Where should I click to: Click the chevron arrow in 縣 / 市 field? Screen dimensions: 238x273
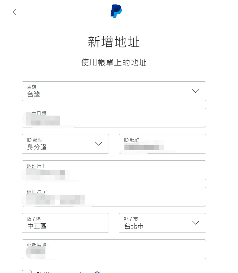pos(196,223)
